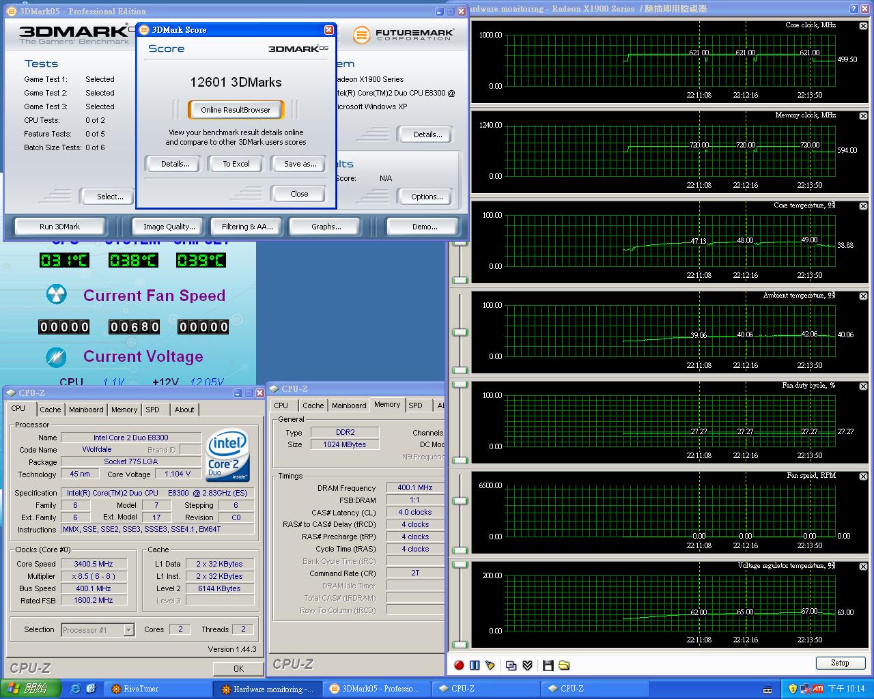Click the divider handle below the Fan duty cycle graph

click(x=460, y=460)
